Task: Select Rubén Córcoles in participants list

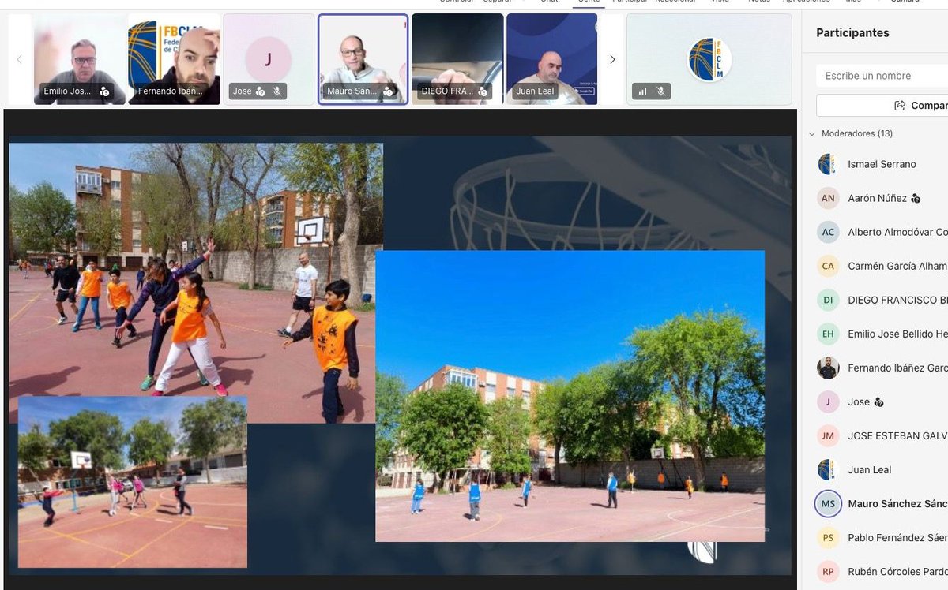Action: [882, 571]
